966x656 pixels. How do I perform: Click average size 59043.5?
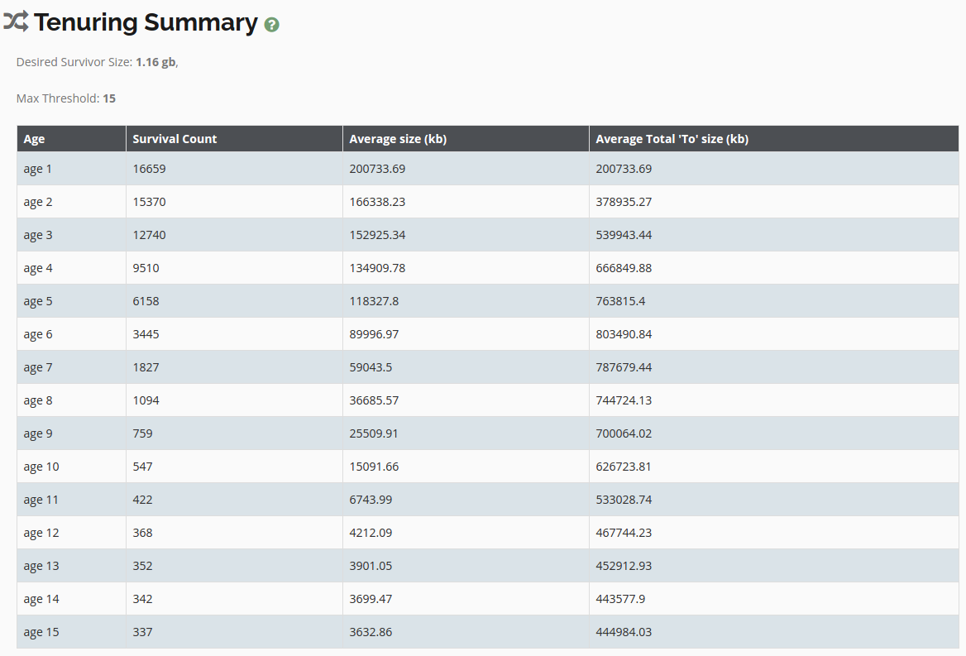tap(371, 368)
